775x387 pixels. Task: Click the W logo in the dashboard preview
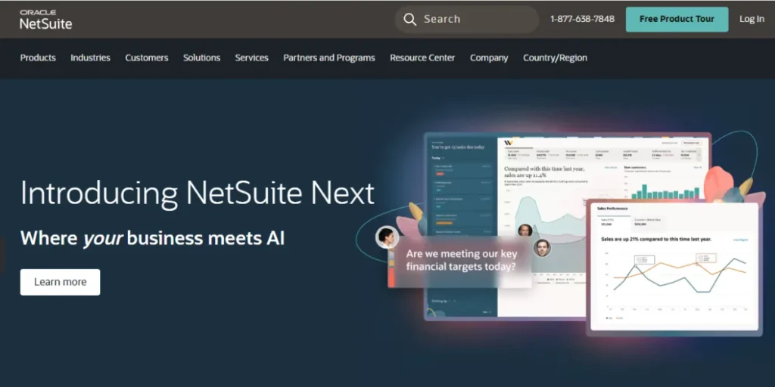pos(508,142)
